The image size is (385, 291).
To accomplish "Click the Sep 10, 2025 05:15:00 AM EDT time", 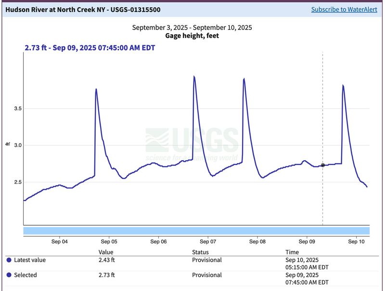I will (307, 264).
